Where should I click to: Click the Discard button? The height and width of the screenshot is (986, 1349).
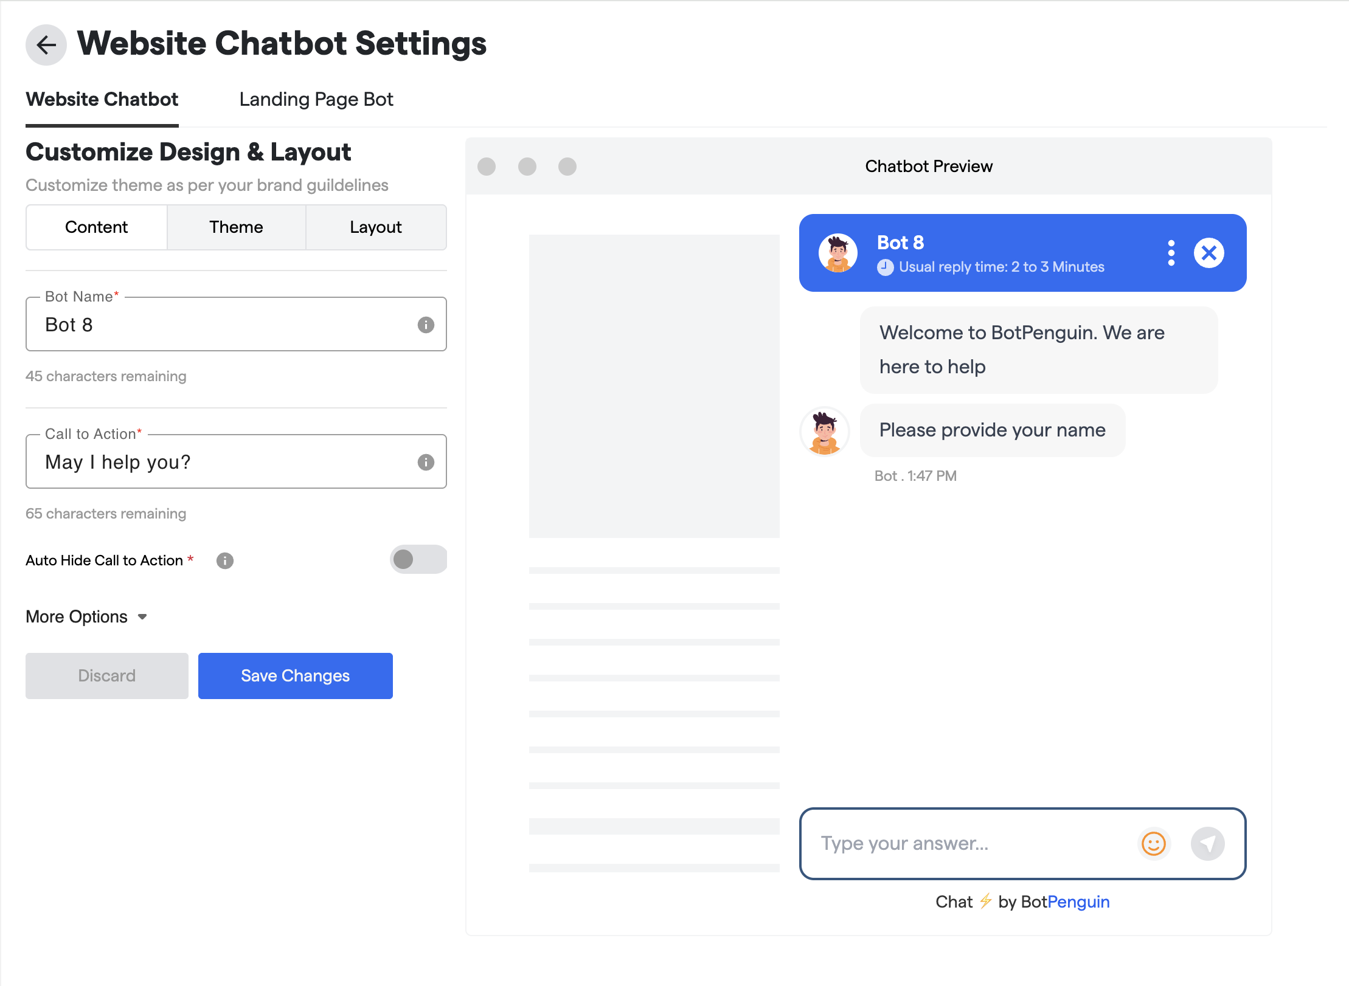[x=106, y=675]
